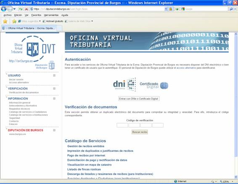238x184 pixels.
Task: Focus the fourth verification code box
Action: [x=158, y=125]
